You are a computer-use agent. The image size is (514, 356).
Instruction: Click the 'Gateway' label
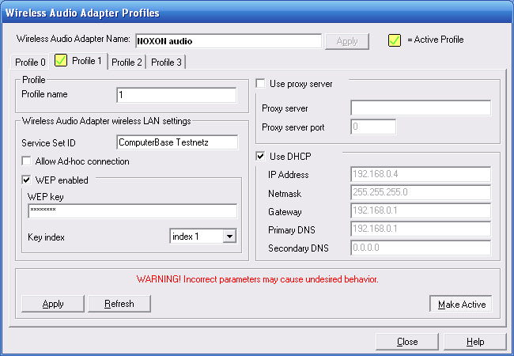285,212
